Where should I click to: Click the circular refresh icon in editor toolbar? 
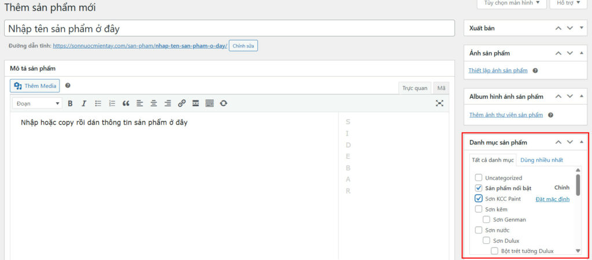[224, 103]
